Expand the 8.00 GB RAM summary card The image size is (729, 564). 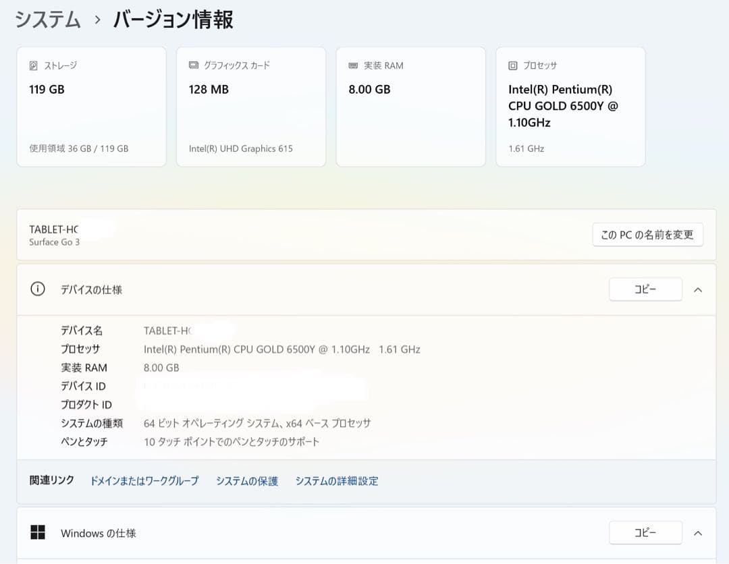click(x=410, y=106)
